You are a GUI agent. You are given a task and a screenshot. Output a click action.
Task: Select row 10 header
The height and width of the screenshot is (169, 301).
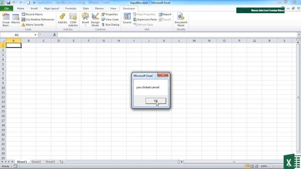pyautogui.click(x=3, y=88)
